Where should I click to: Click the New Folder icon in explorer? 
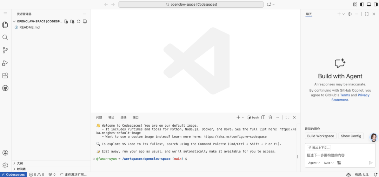pyautogui.click(x=72, y=21)
